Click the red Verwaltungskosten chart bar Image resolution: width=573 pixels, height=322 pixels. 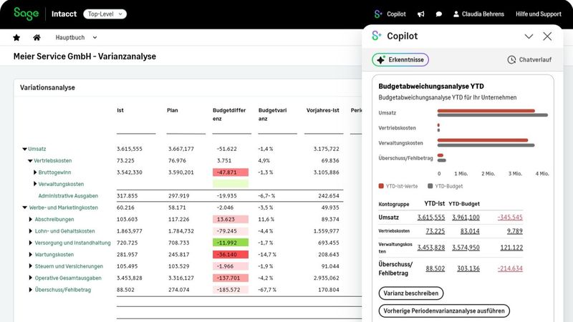pyautogui.click(x=483, y=140)
